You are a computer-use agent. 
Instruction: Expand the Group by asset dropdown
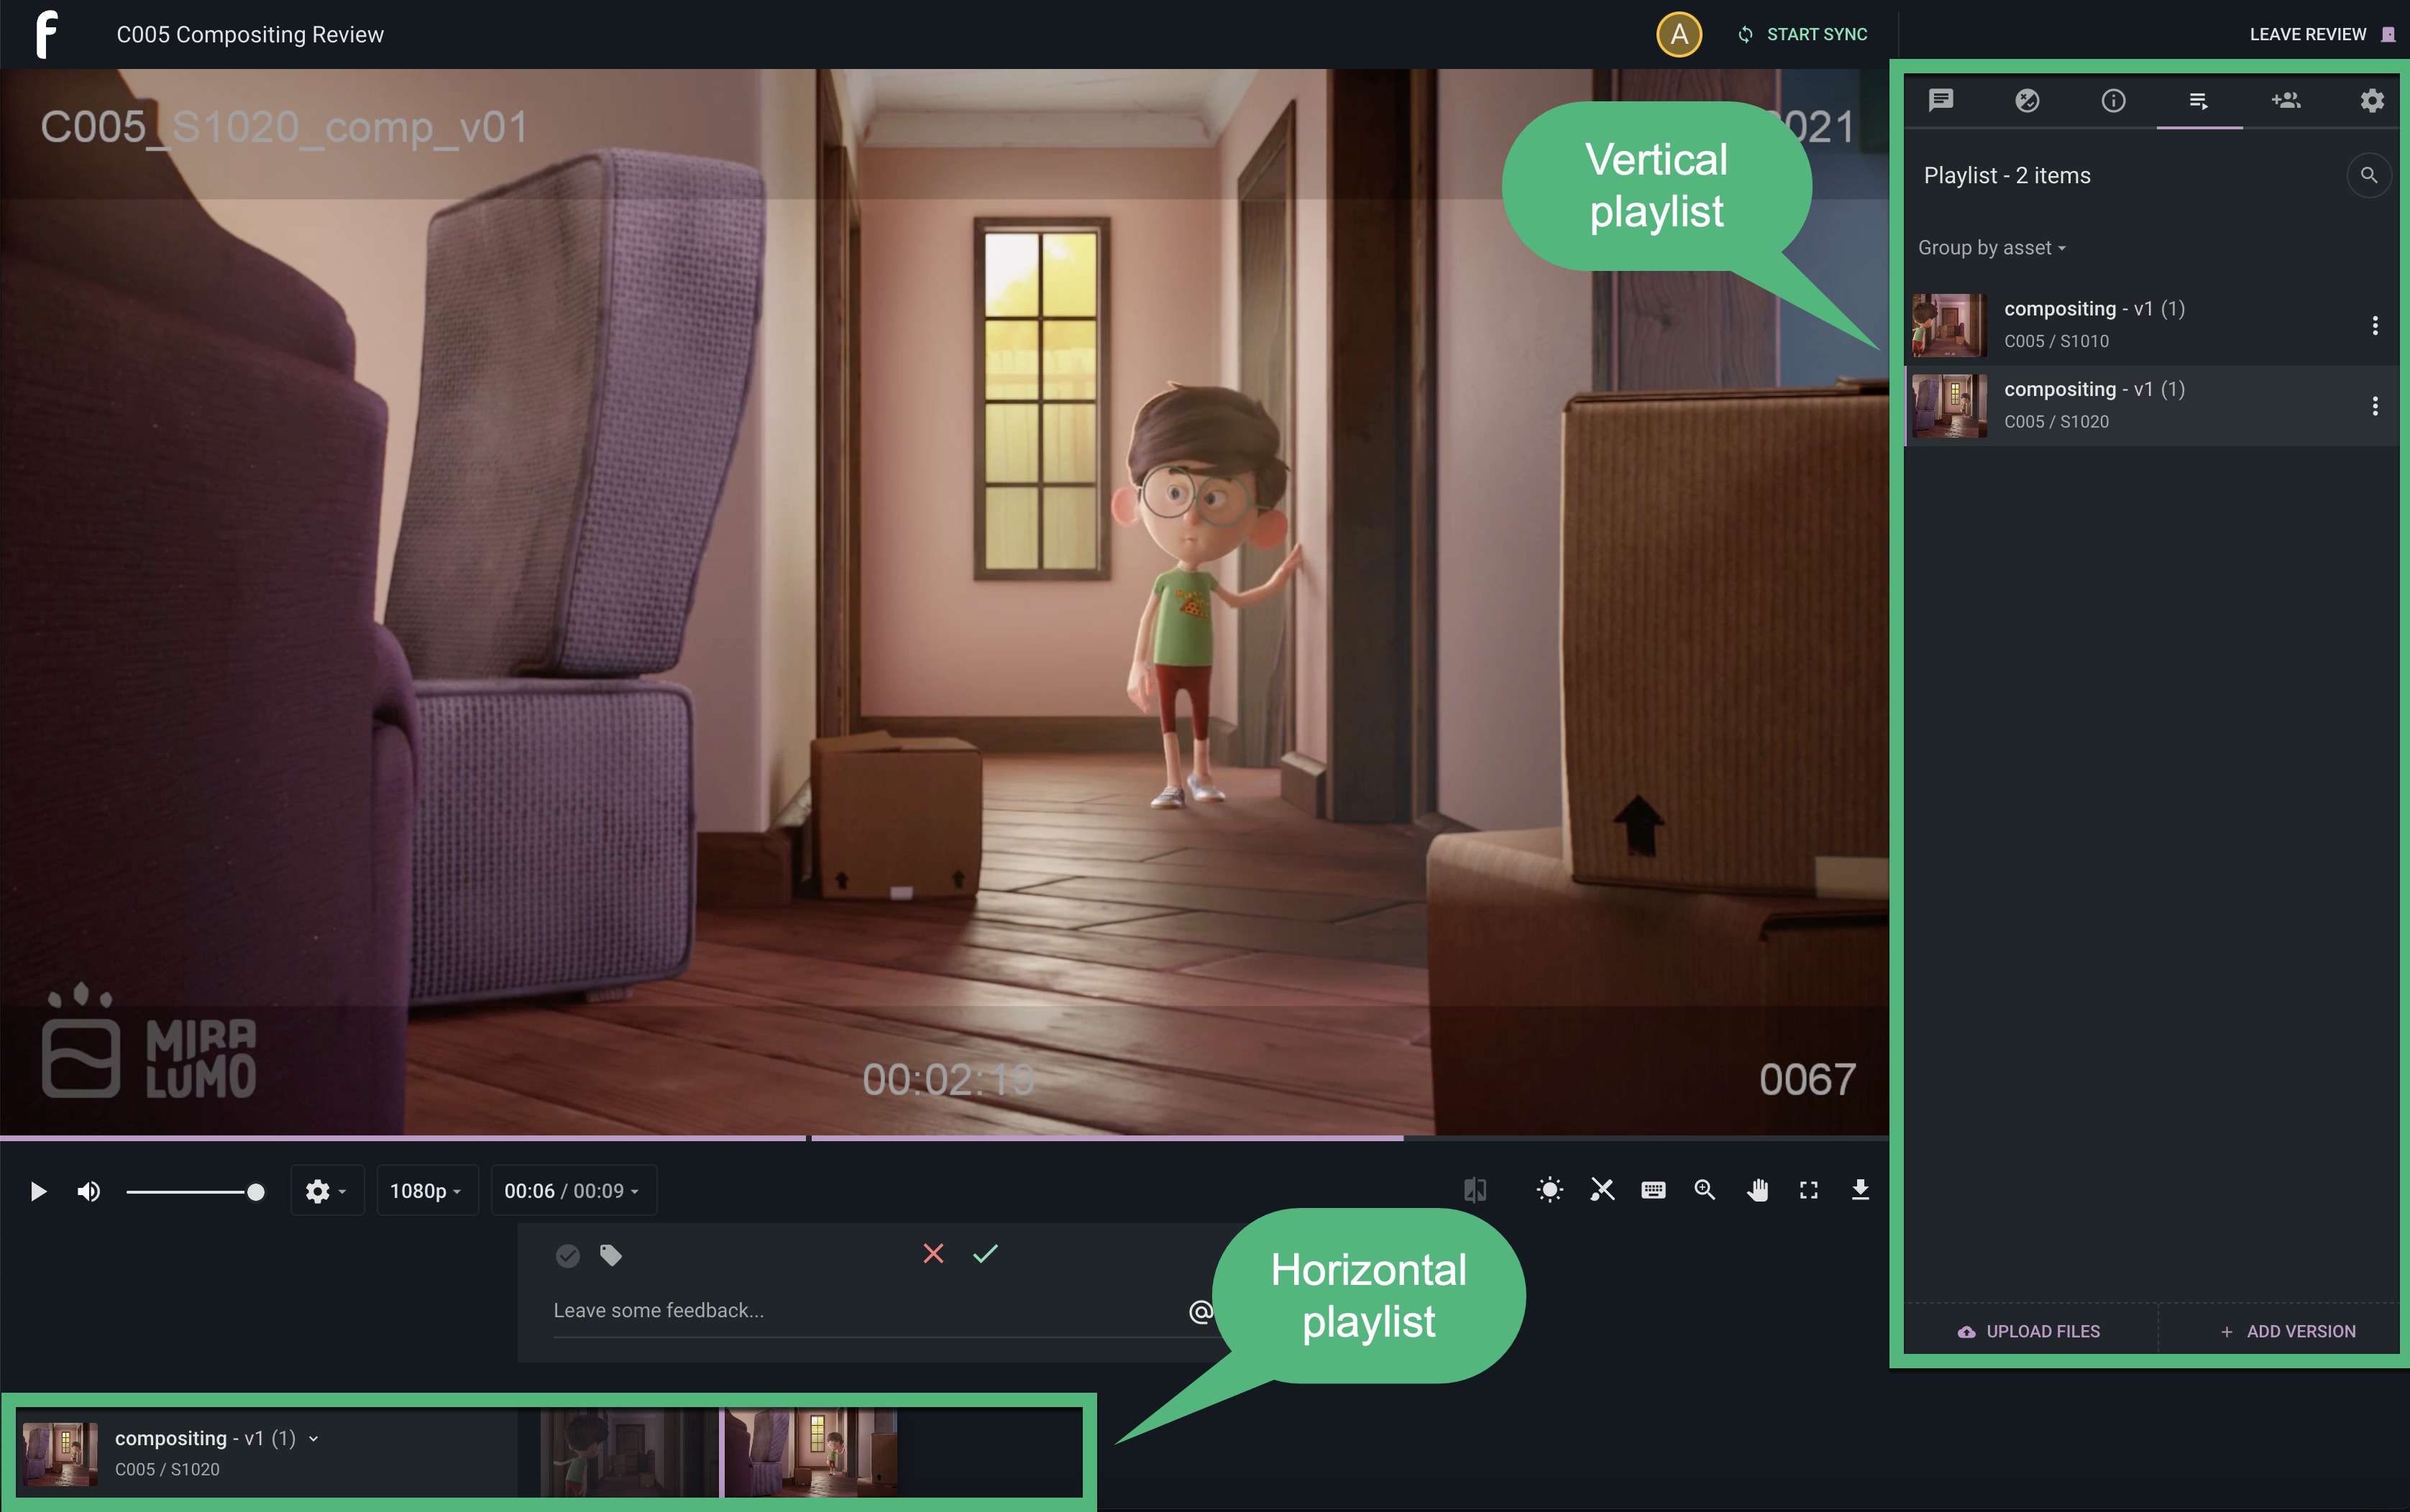(1992, 248)
